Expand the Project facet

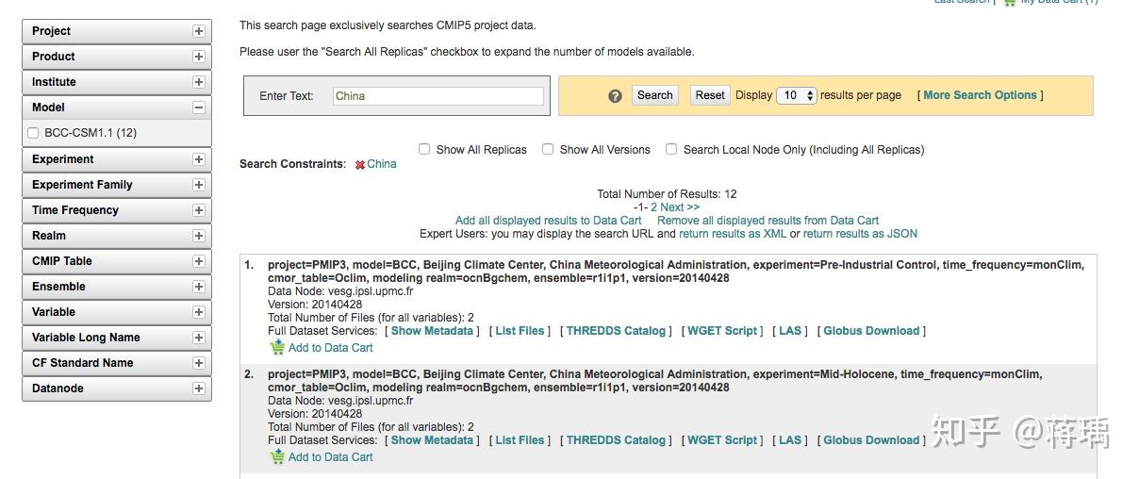[x=199, y=31]
